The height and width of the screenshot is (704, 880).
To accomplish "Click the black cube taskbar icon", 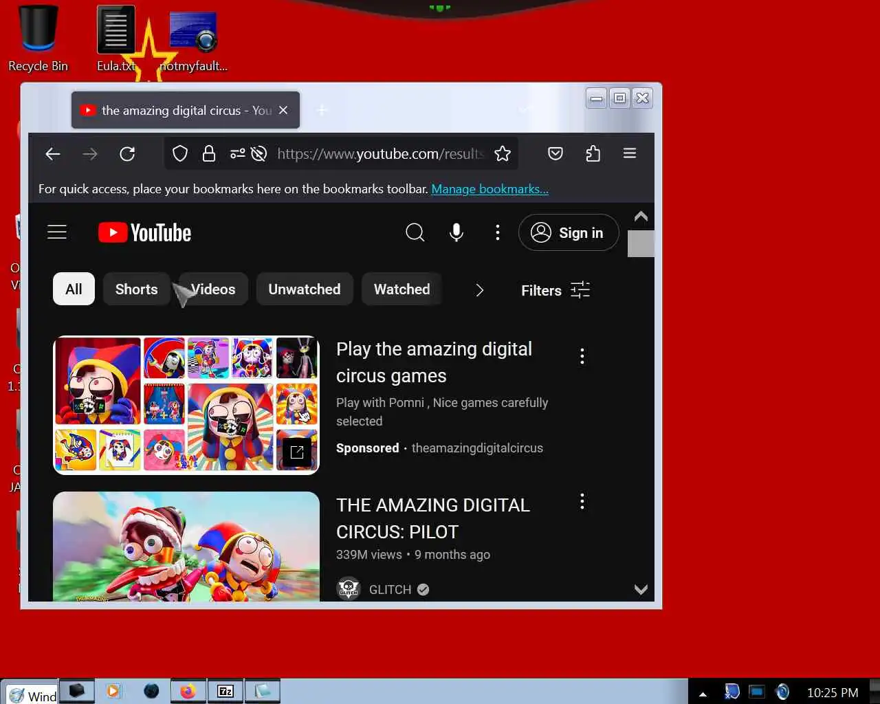I will (x=77, y=691).
